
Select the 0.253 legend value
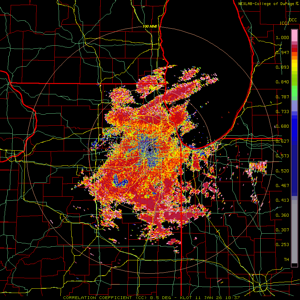click(x=282, y=245)
